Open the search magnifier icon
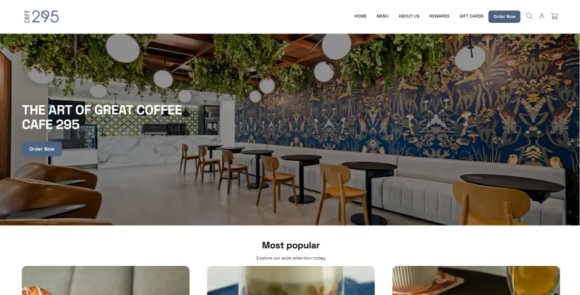Viewport: 580px width, 295px height. (x=529, y=16)
